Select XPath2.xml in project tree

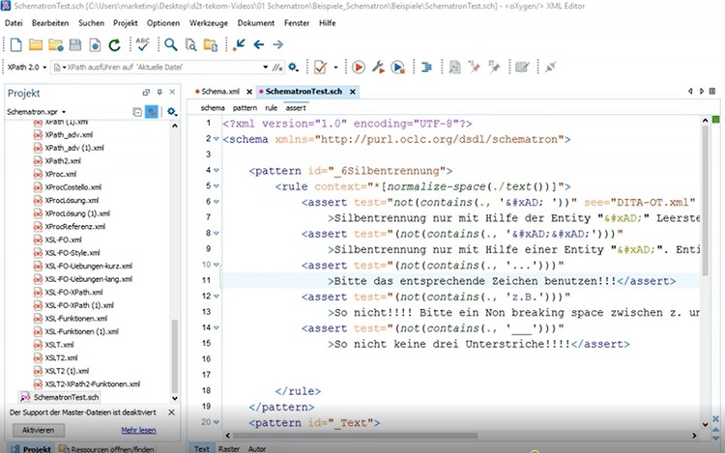(x=63, y=161)
